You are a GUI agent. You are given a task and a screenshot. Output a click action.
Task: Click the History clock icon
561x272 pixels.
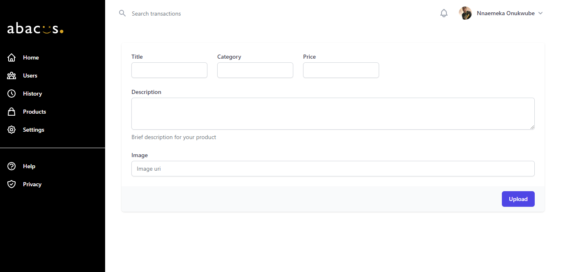pyautogui.click(x=11, y=94)
